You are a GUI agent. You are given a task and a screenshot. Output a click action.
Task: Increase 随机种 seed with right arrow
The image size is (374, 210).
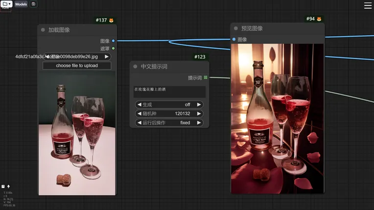point(199,113)
